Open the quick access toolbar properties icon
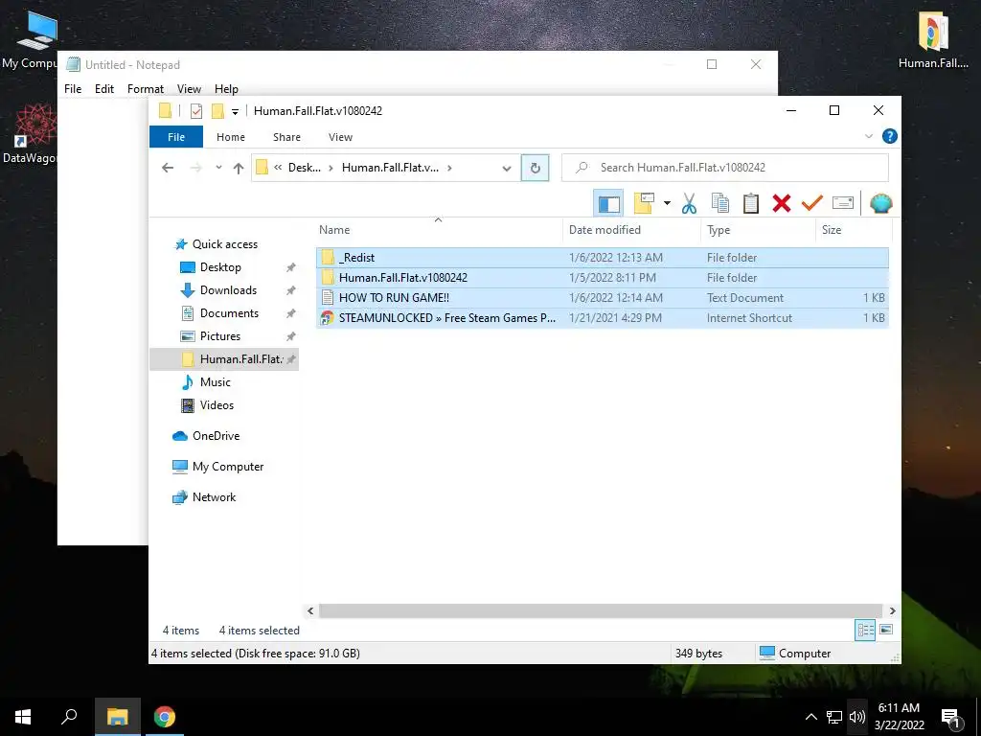The width and height of the screenshot is (981, 736). (x=195, y=111)
